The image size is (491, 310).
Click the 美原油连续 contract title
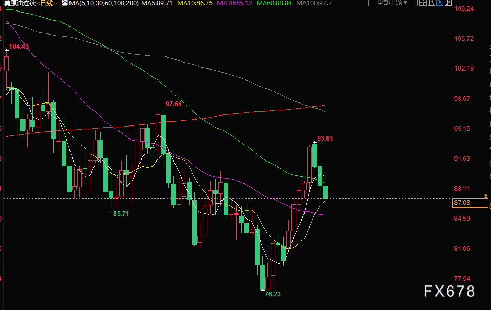[20, 3]
